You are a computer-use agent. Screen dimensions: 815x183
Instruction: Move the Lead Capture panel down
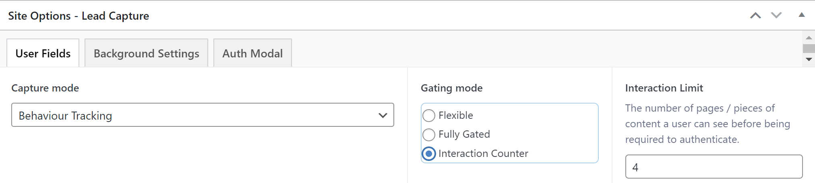776,15
